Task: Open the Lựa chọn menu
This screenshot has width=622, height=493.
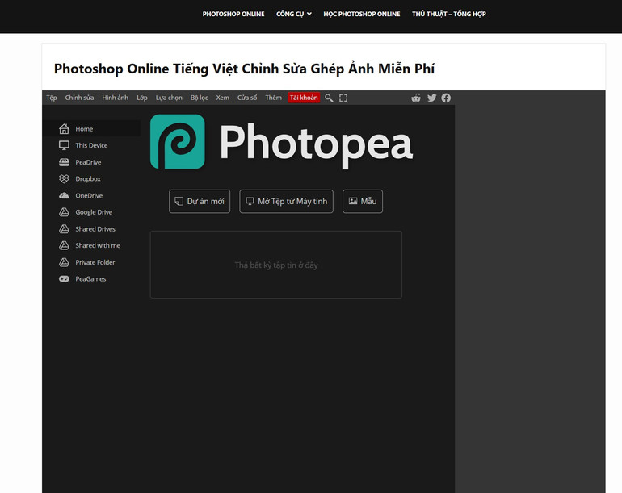Action: coord(169,98)
